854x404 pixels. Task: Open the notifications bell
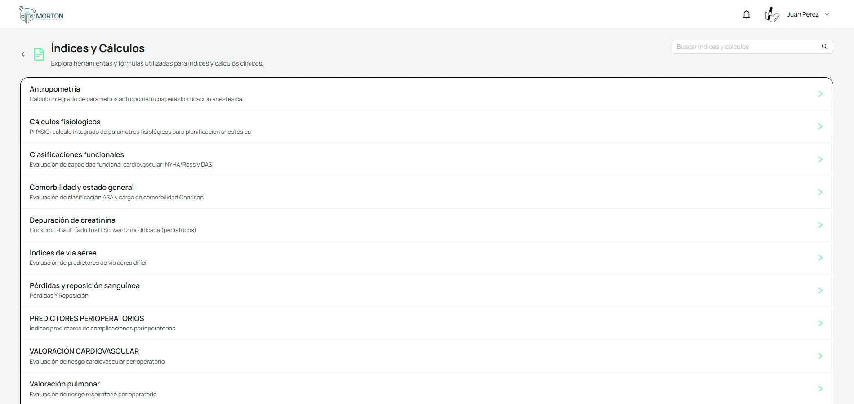747,15
